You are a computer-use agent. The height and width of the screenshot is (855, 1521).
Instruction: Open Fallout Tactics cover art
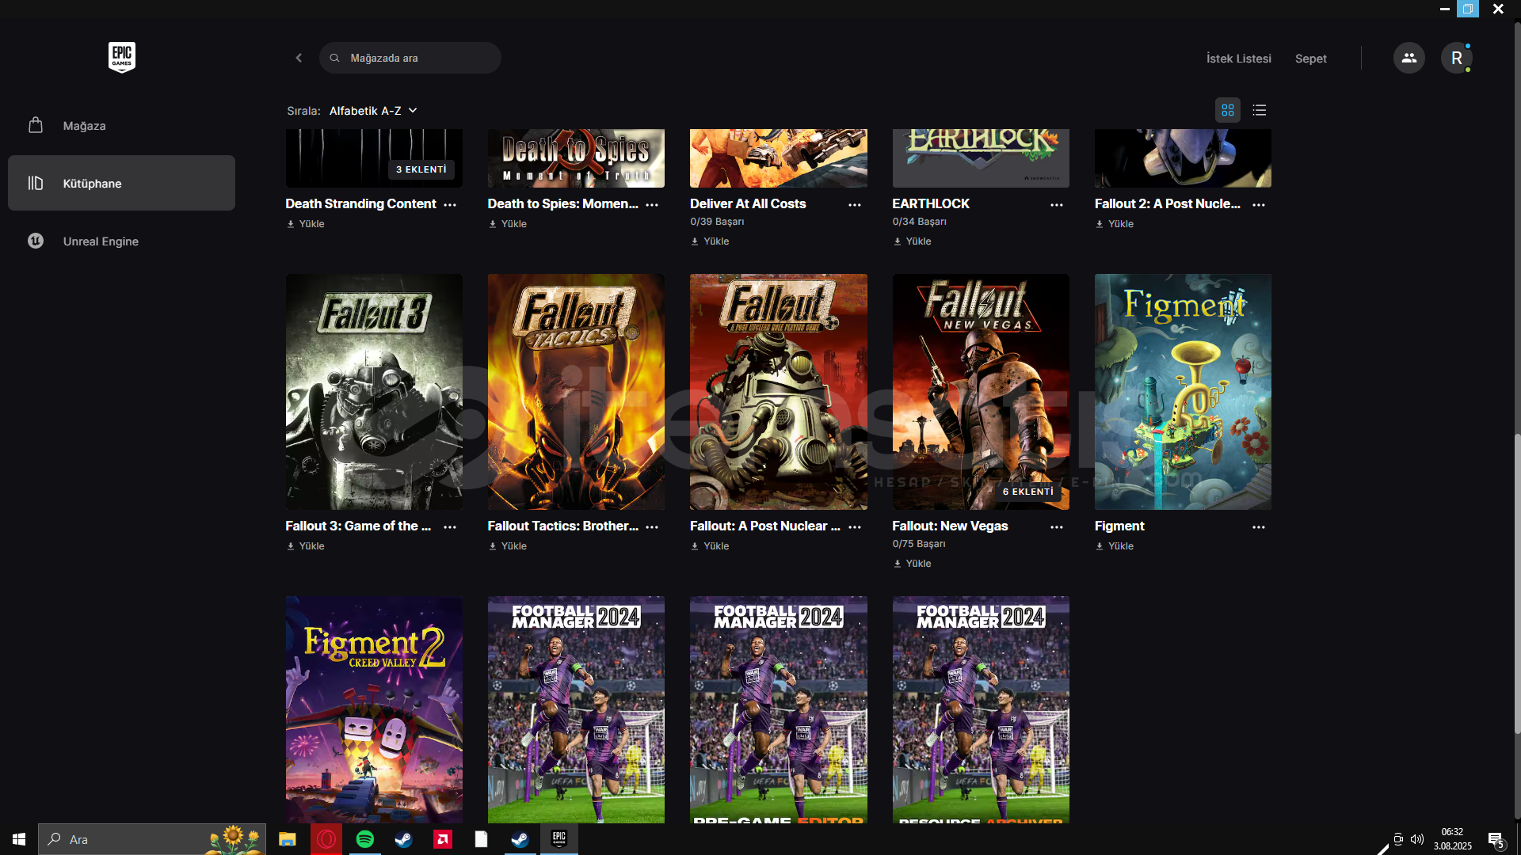tap(576, 392)
